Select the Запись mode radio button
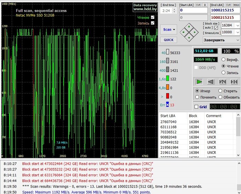 [x=223, y=73]
